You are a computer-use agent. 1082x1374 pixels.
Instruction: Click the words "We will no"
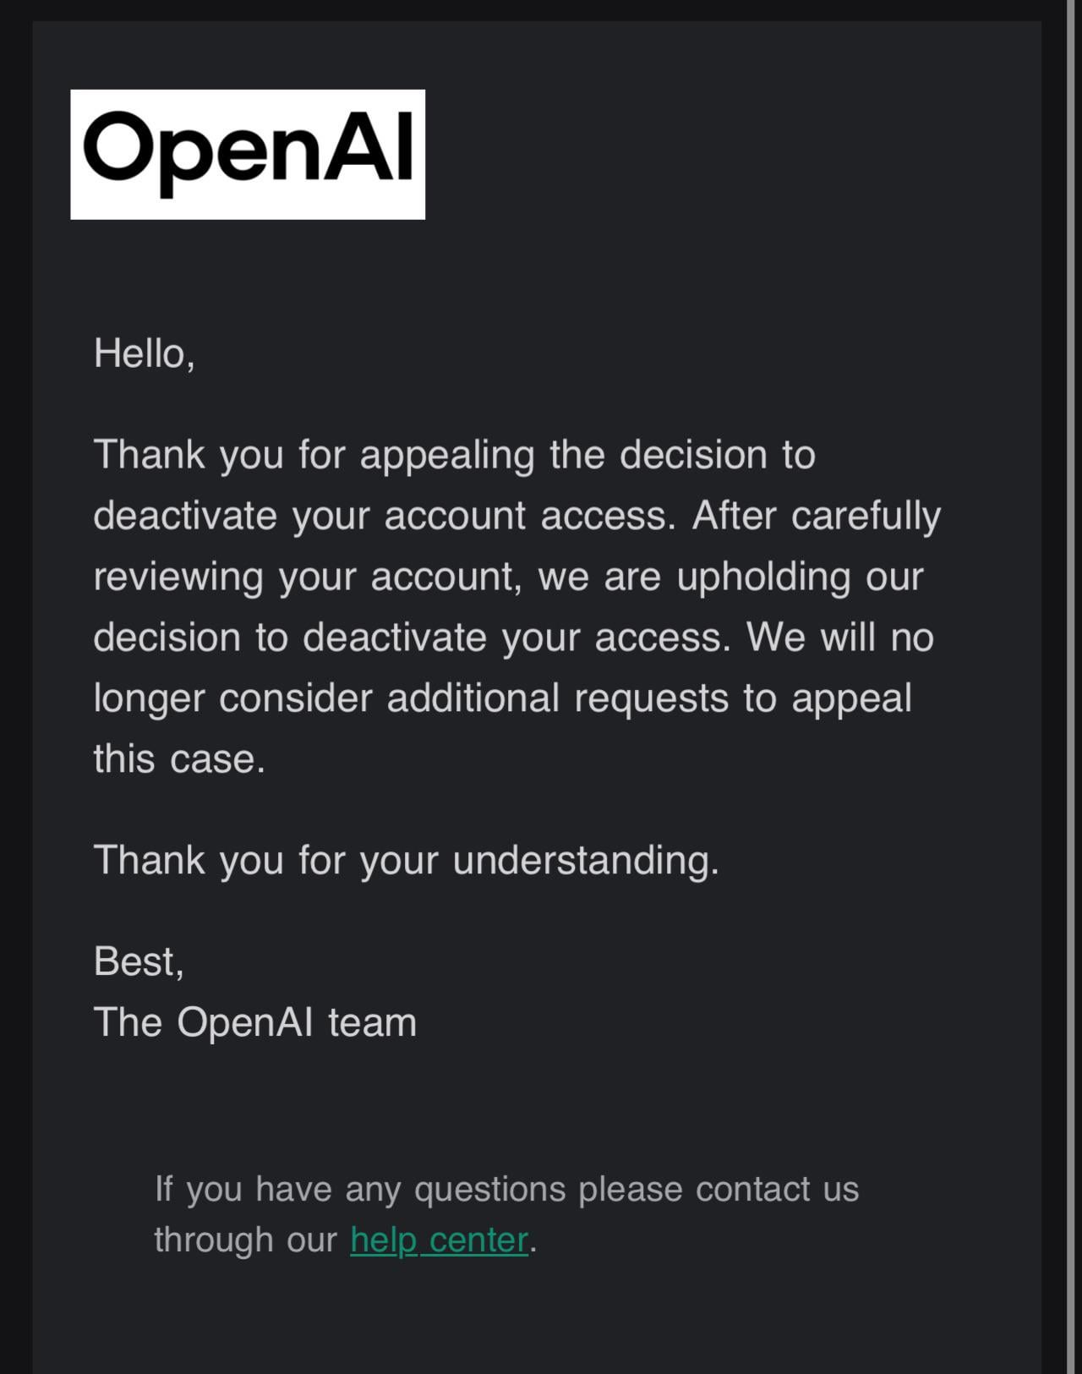click(839, 637)
